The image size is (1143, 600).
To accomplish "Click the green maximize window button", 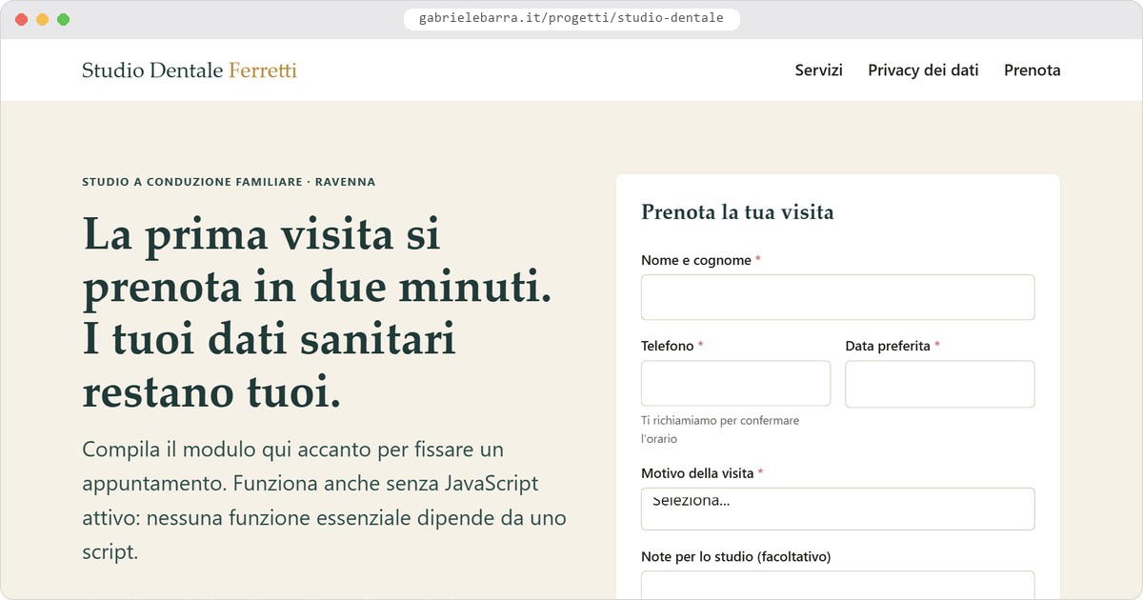I will point(63,19).
